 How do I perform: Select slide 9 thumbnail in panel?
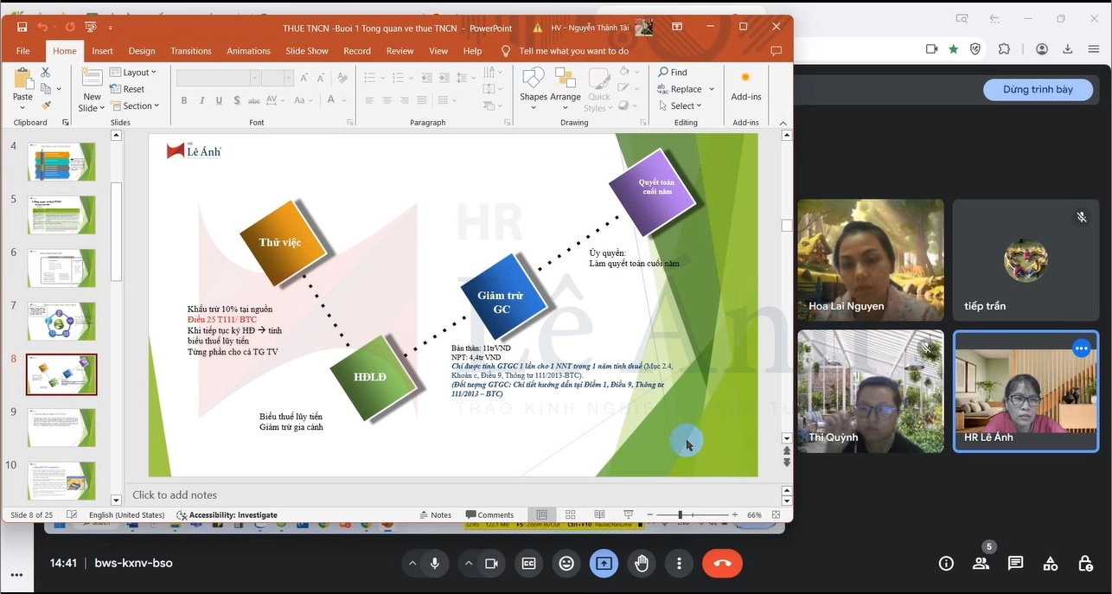pyautogui.click(x=61, y=428)
